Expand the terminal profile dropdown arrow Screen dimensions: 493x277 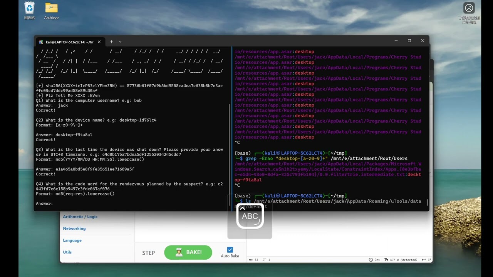(120, 42)
